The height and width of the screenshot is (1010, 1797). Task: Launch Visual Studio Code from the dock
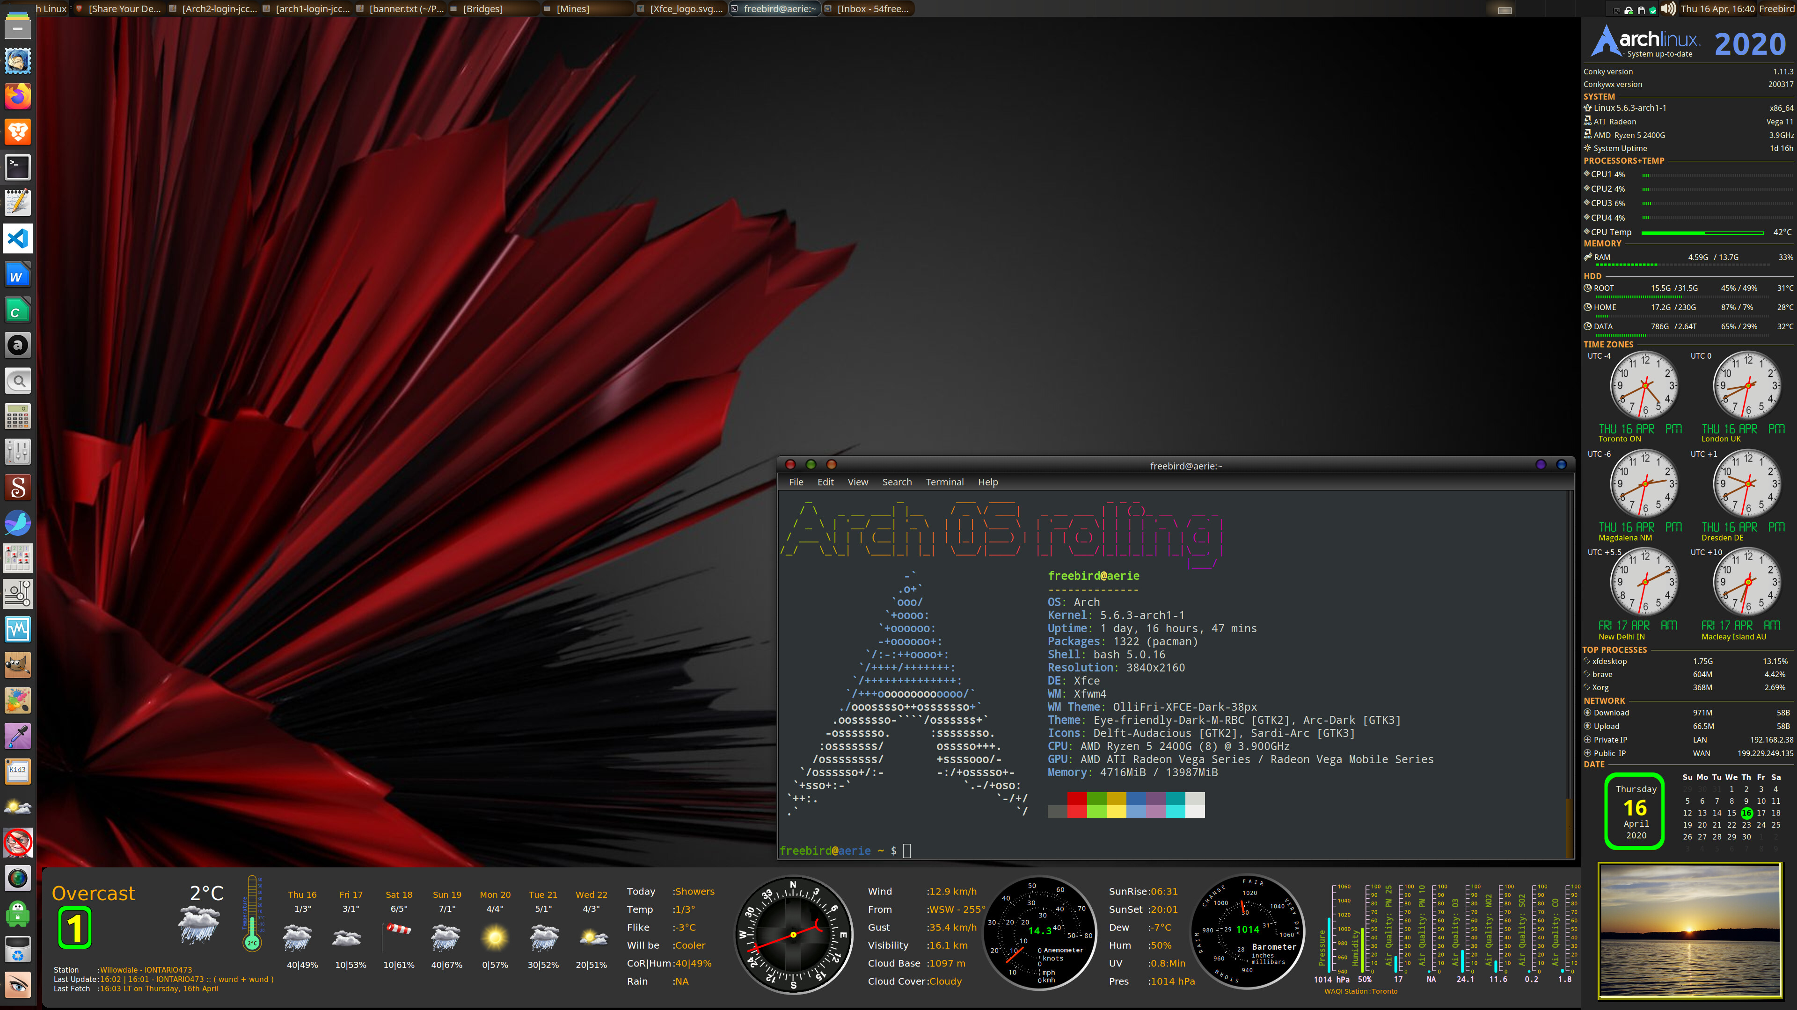[17, 238]
